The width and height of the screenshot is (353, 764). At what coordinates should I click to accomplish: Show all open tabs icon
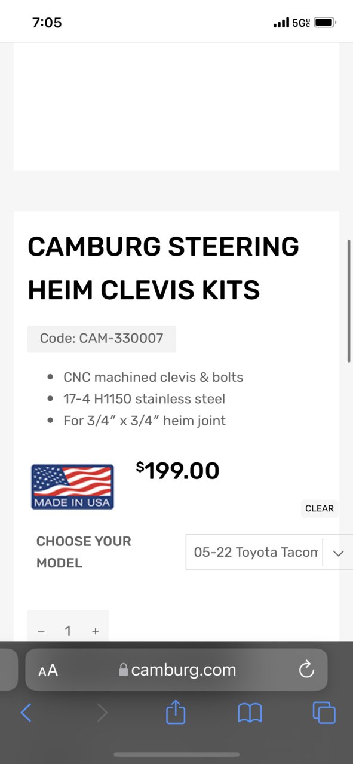tap(324, 712)
